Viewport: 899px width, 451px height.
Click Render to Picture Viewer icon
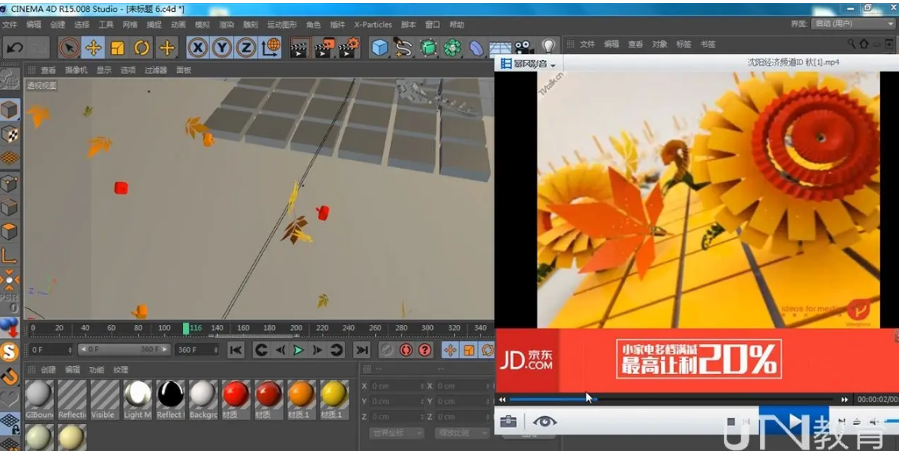(324, 48)
